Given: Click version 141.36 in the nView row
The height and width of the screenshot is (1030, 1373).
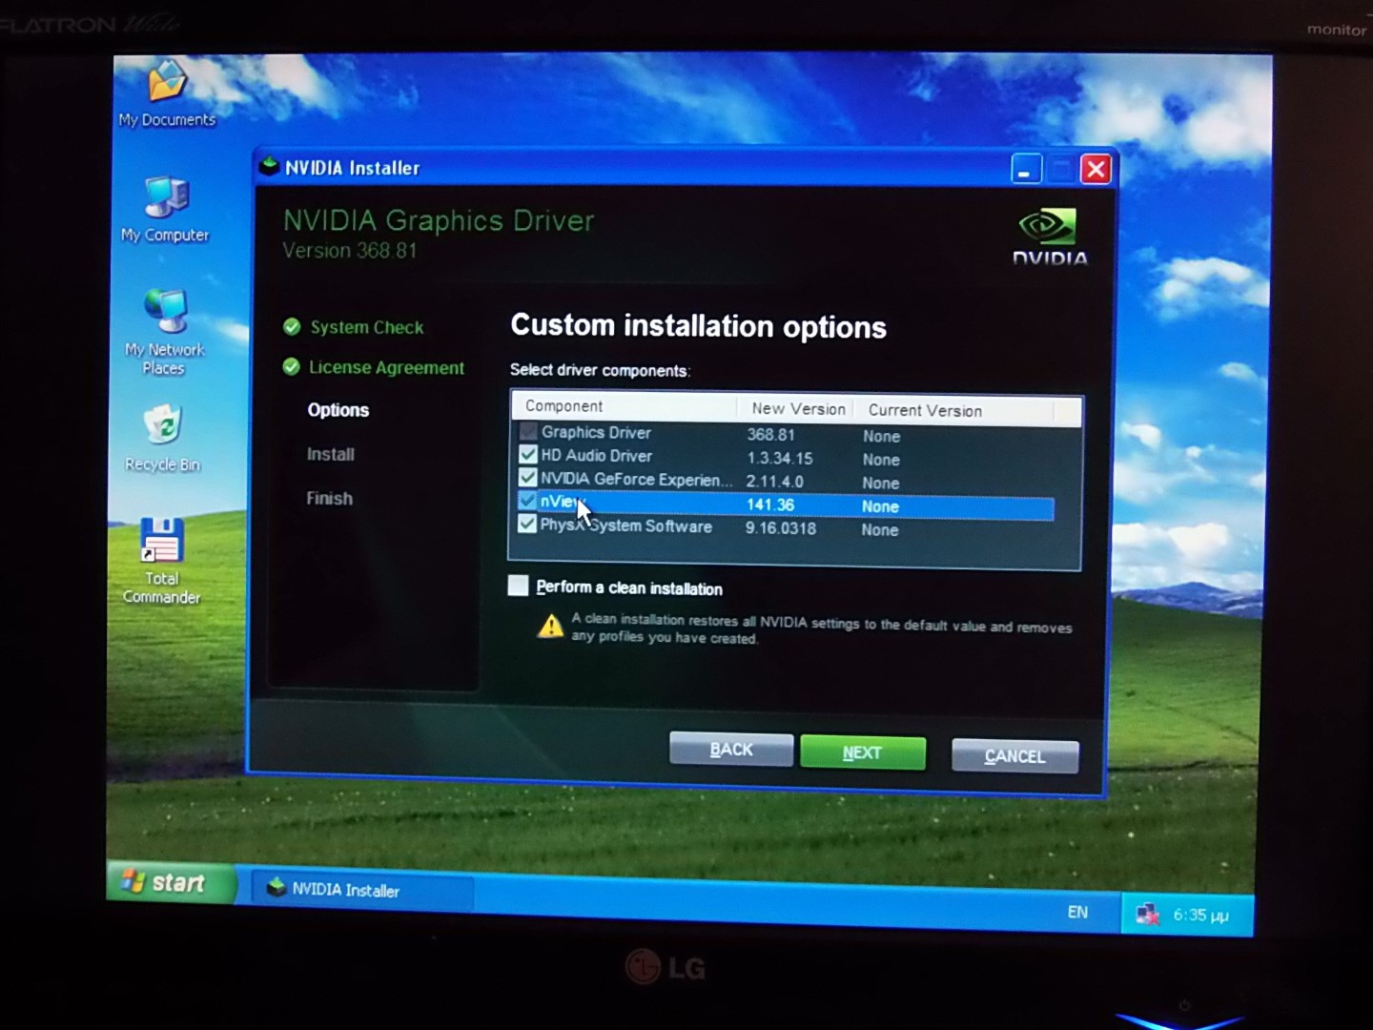Looking at the screenshot, I should pyautogui.click(x=769, y=505).
